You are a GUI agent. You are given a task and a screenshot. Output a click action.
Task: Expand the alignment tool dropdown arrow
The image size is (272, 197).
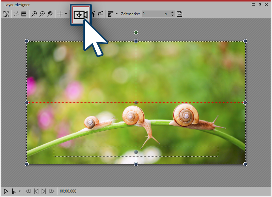click(116, 14)
